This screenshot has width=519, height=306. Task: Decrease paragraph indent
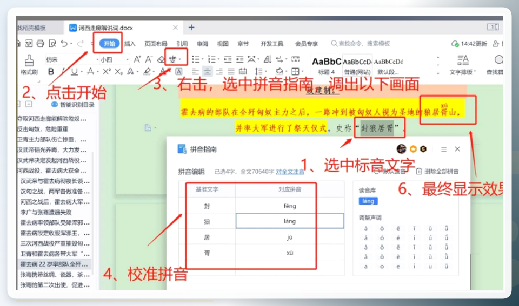228,59
